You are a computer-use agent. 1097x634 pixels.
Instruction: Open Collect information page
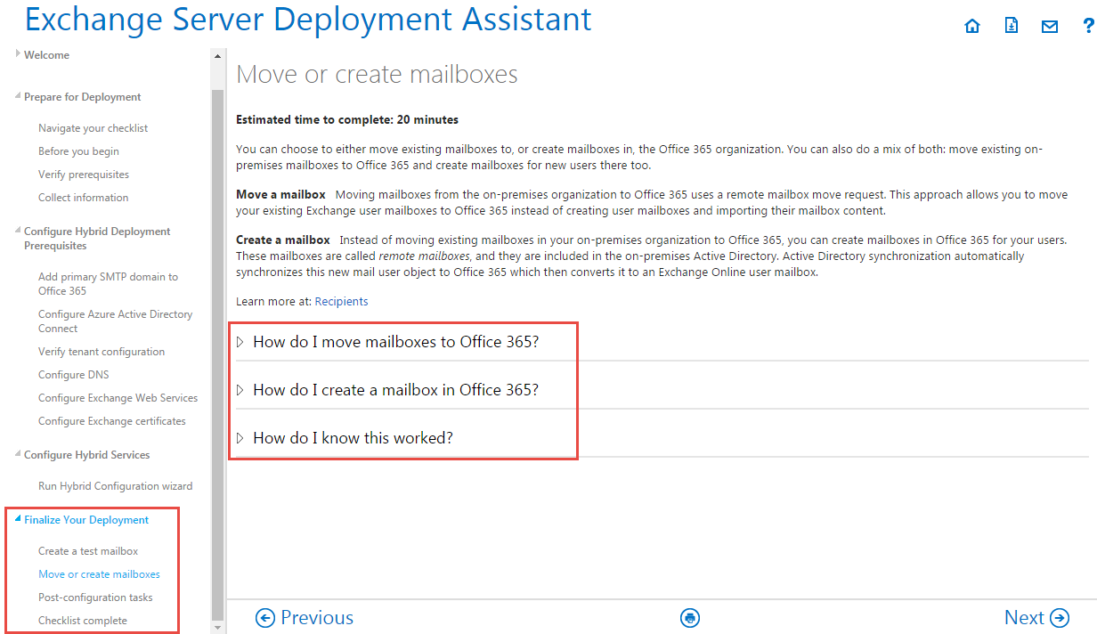click(x=84, y=198)
